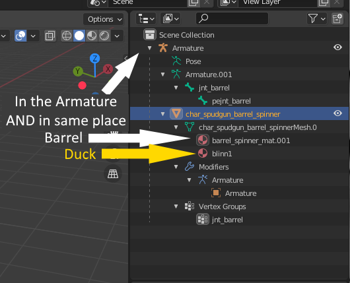Select the Vertex Groups label
The width and height of the screenshot is (350, 283).
point(222,206)
